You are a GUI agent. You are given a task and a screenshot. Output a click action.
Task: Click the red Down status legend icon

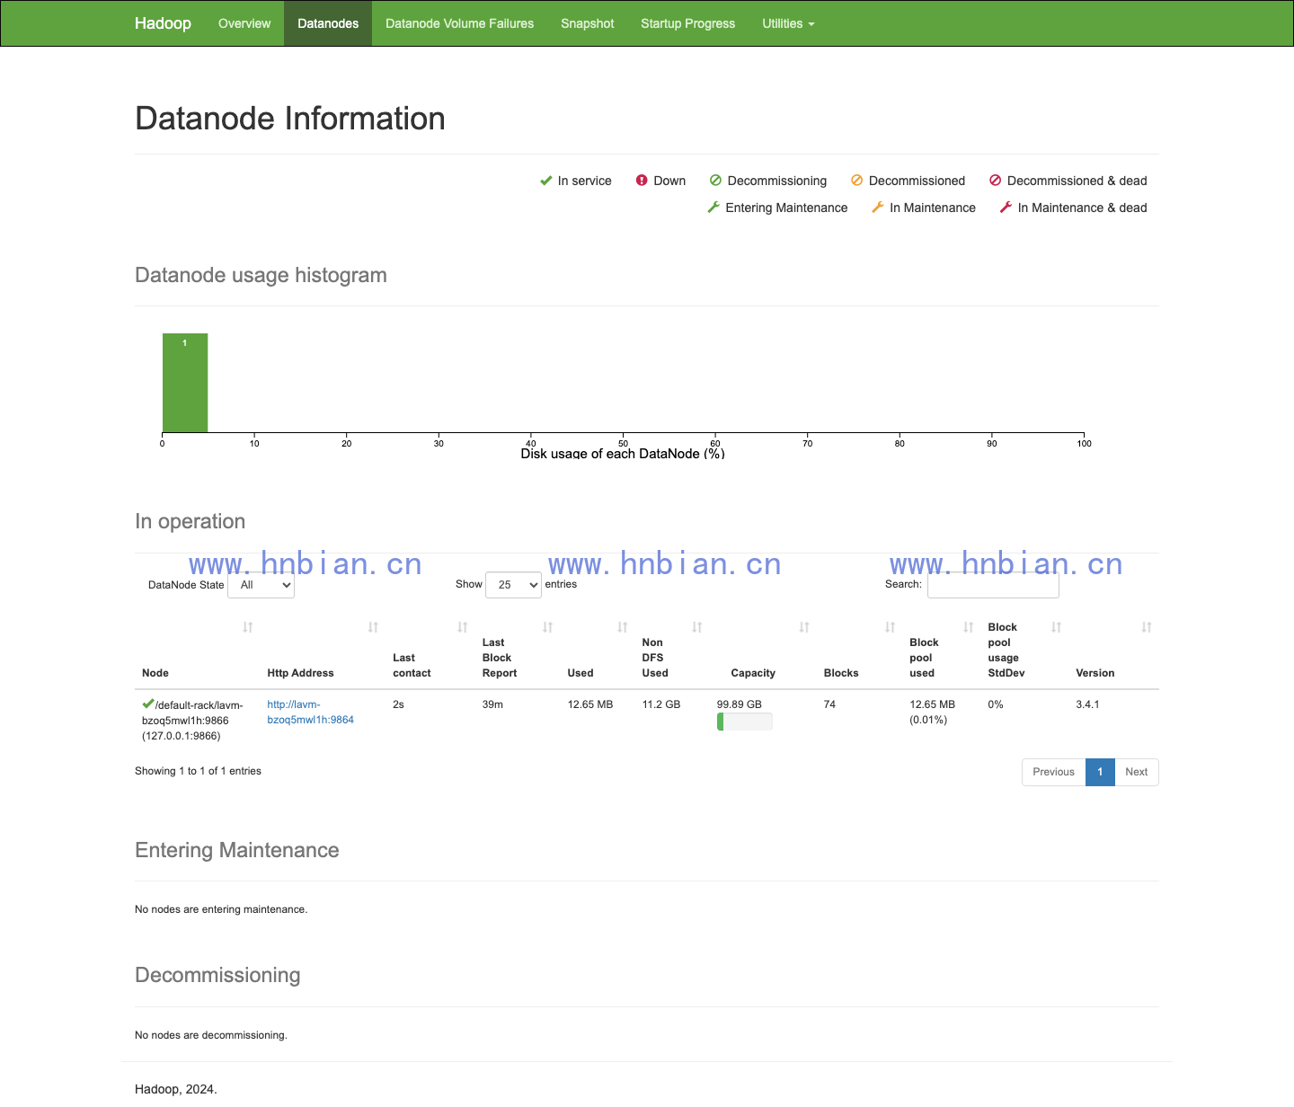(642, 181)
